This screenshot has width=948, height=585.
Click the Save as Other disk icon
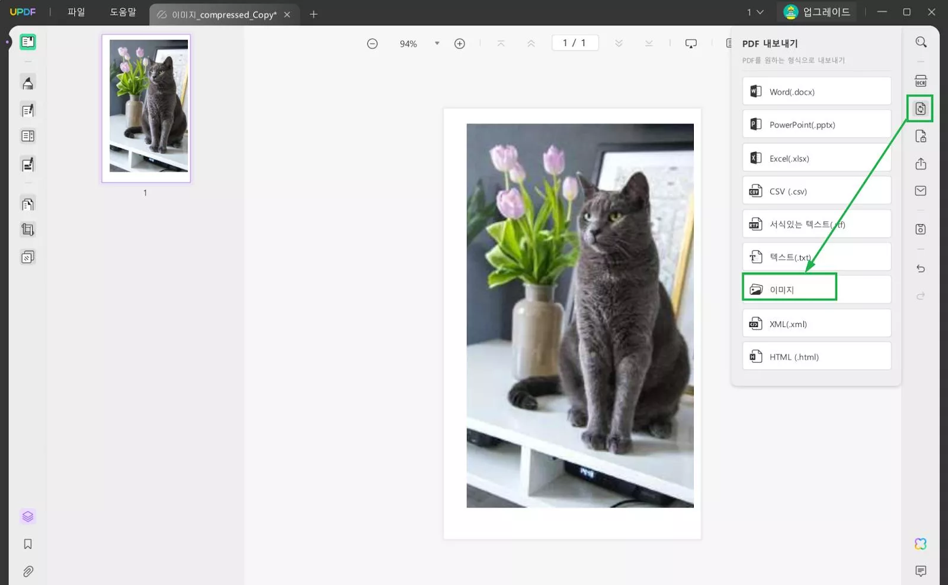click(x=921, y=229)
